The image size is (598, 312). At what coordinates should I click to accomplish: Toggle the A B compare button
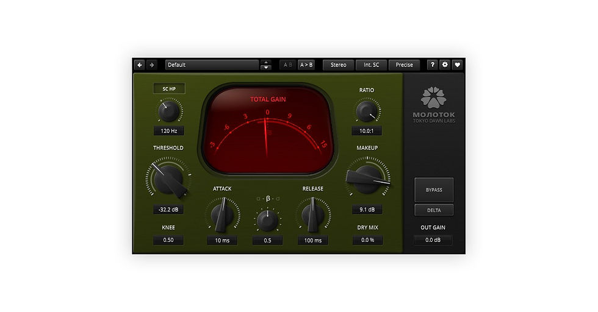point(287,65)
